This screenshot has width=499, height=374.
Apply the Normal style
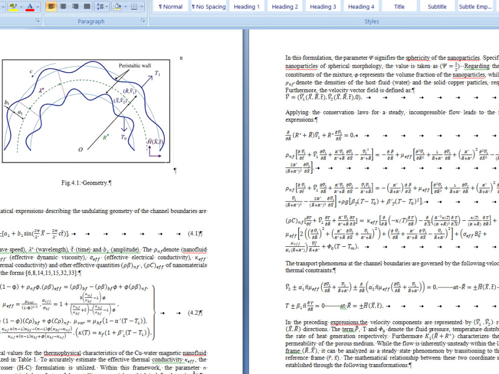point(170,6)
